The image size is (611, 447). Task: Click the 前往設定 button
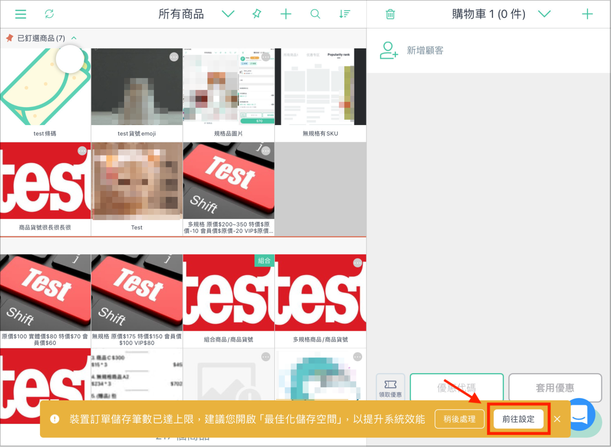[x=518, y=419]
